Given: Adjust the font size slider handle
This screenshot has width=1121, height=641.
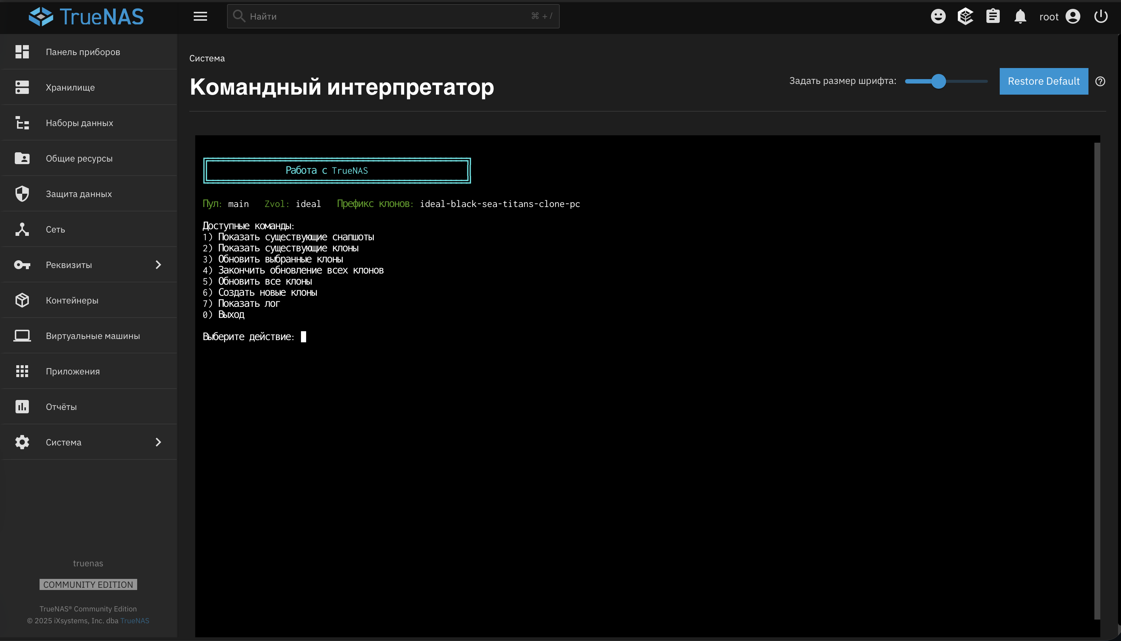Looking at the screenshot, I should [938, 81].
